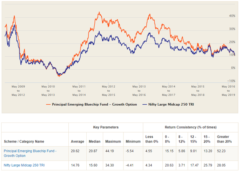Select the Greater than 20% column header
239x172 pixels.
click(x=224, y=138)
